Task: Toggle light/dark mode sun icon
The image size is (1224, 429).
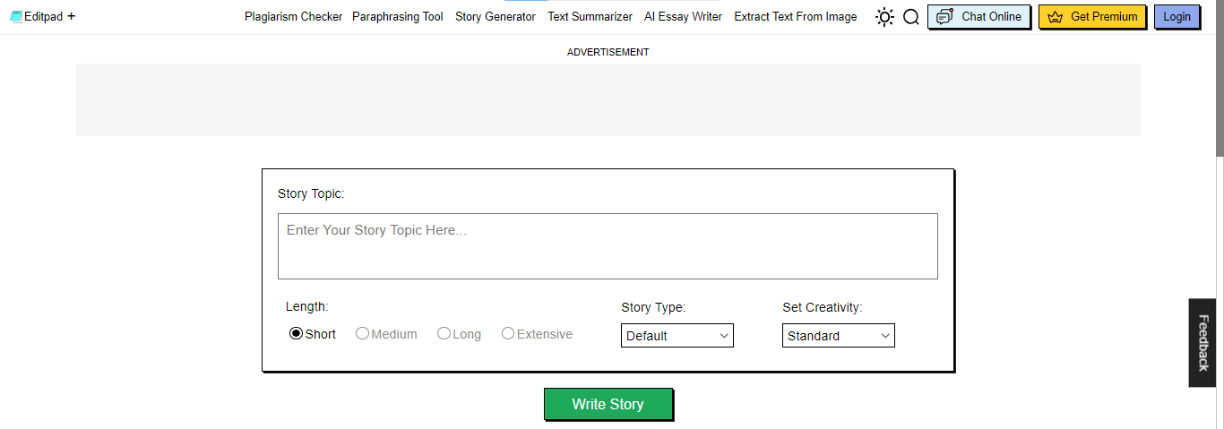Action: [x=884, y=17]
